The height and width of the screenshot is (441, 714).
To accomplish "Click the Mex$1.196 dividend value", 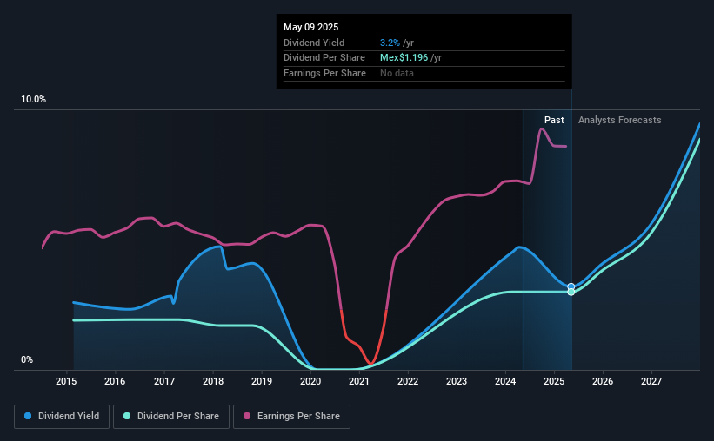I will click(404, 58).
